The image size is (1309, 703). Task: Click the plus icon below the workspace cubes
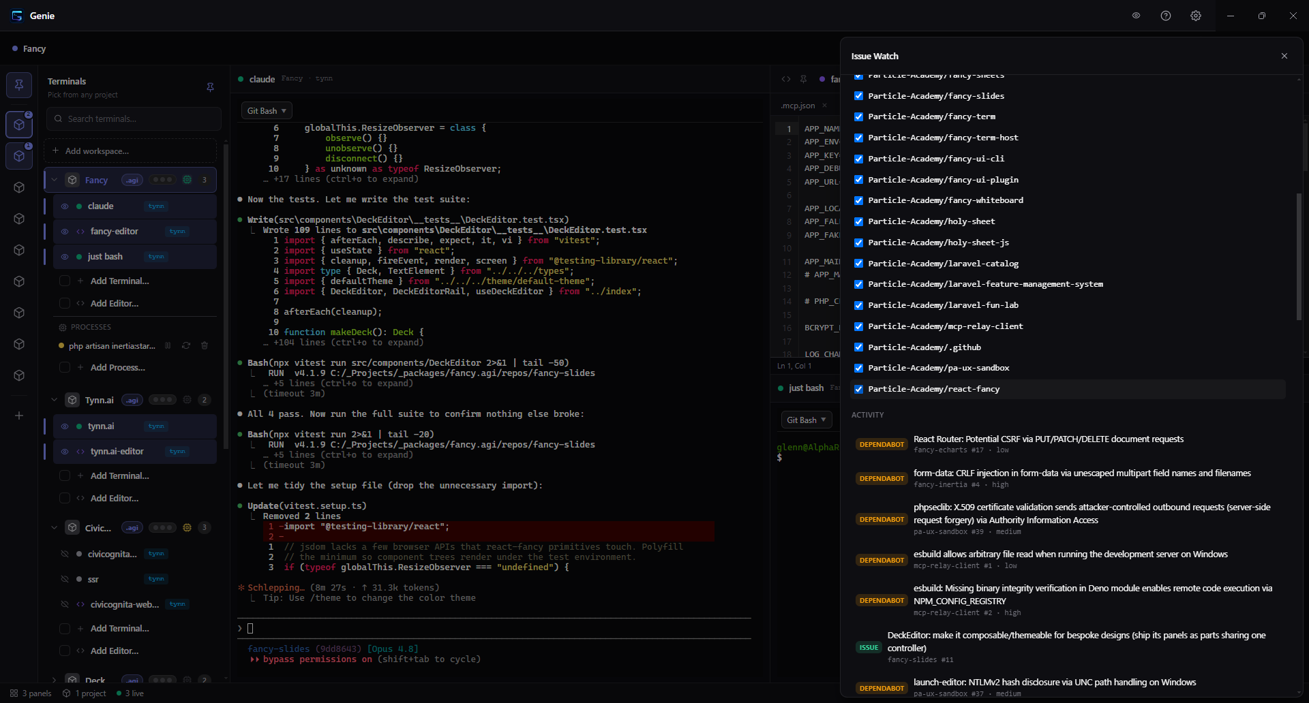point(19,416)
